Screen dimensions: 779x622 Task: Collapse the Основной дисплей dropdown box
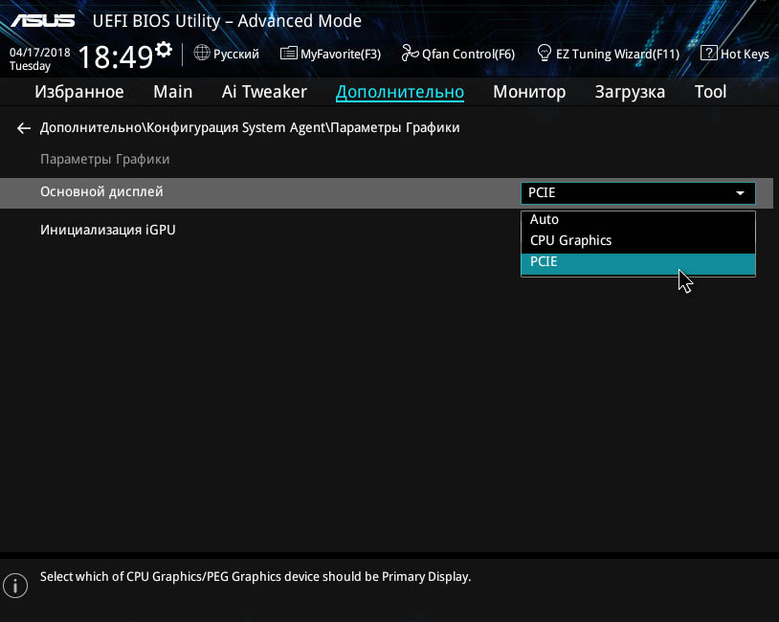(638, 193)
